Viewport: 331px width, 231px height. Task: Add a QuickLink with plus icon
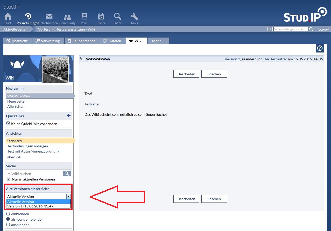point(69,116)
